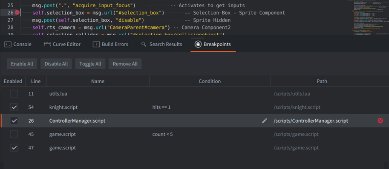Image resolution: width=389 pixels, height=169 pixels.
Task: Switch to the Curve Editor tab
Action: [62, 44]
